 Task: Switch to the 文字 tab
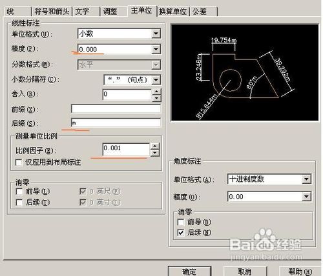coord(86,12)
